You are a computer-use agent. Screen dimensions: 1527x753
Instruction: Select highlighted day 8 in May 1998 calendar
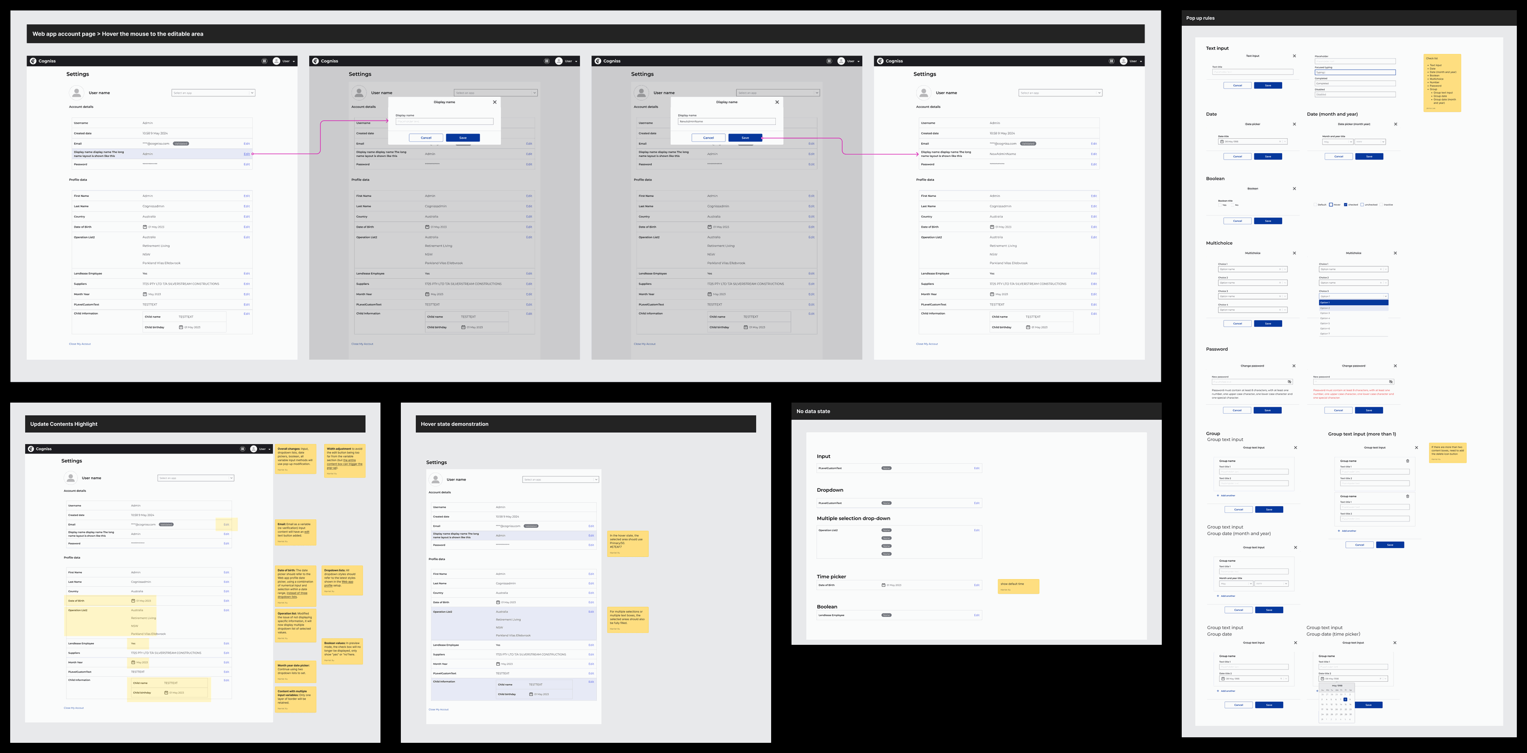pyautogui.click(x=1345, y=700)
